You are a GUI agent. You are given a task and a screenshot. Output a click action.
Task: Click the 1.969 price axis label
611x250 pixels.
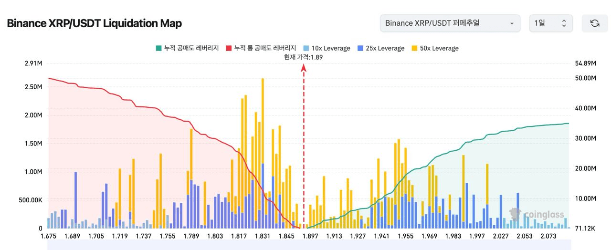click(x=430, y=236)
